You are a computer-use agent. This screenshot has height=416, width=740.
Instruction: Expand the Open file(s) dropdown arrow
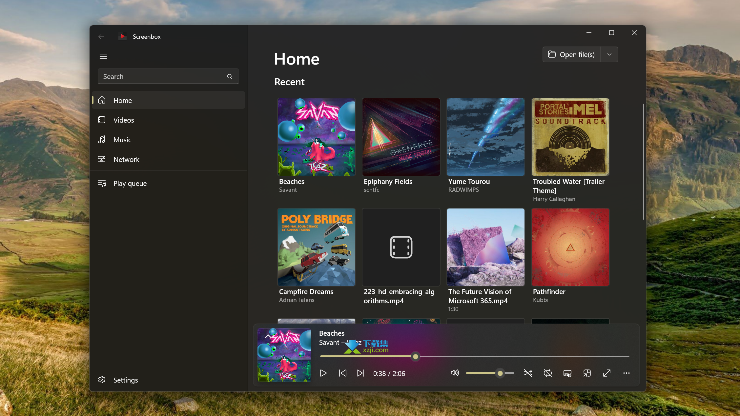(609, 54)
